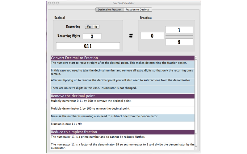
Task: Select the Remove the decimal point heading
Action: 123,96
